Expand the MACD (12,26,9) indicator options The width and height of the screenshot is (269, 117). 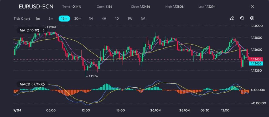point(44,84)
